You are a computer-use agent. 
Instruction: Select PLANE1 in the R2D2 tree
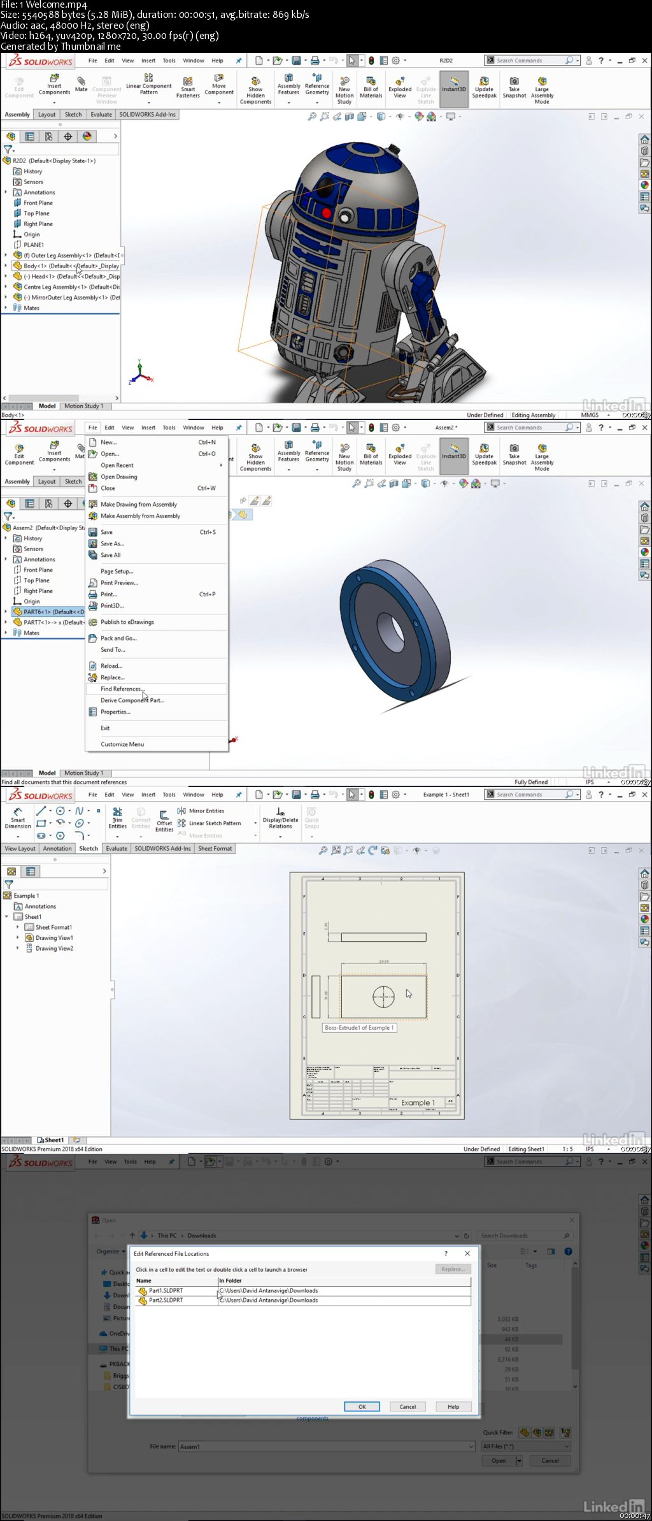[x=34, y=245]
